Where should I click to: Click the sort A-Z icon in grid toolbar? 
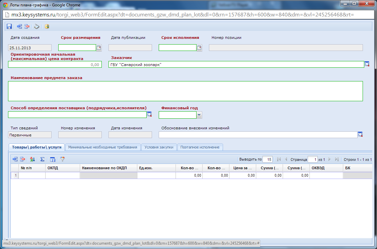pyautogui.click(x=32, y=160)
